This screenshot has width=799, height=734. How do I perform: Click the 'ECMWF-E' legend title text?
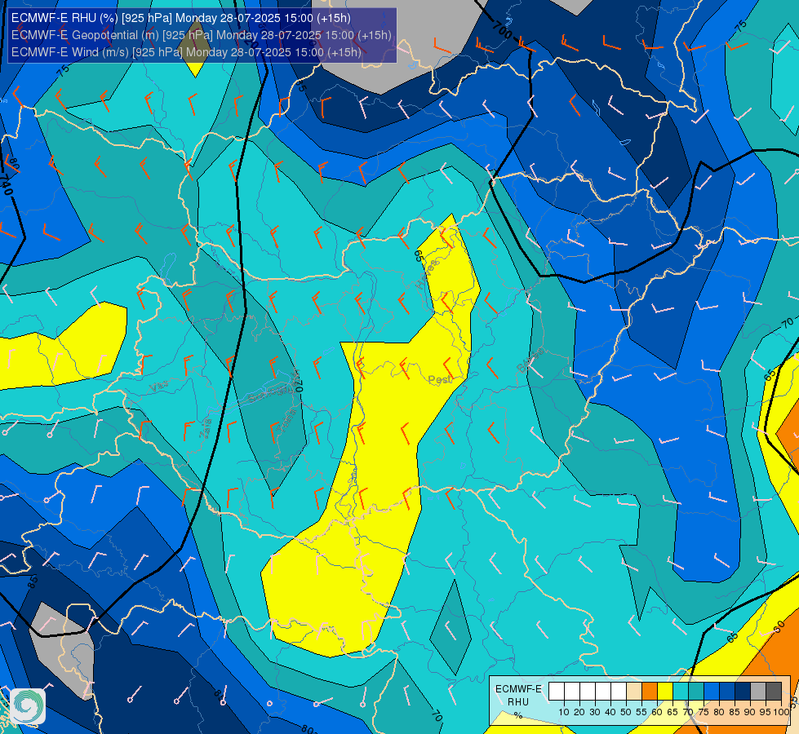coord(518,689)
